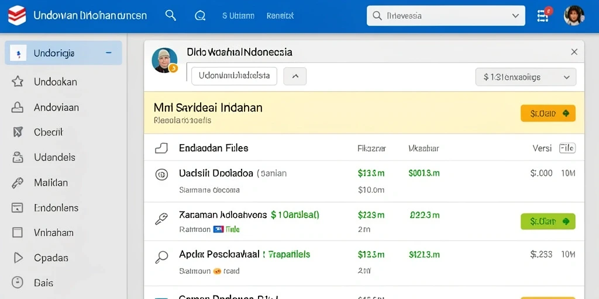Click the circular icon in Dadsiit Dpoladoa row

(x=161, y=175)
